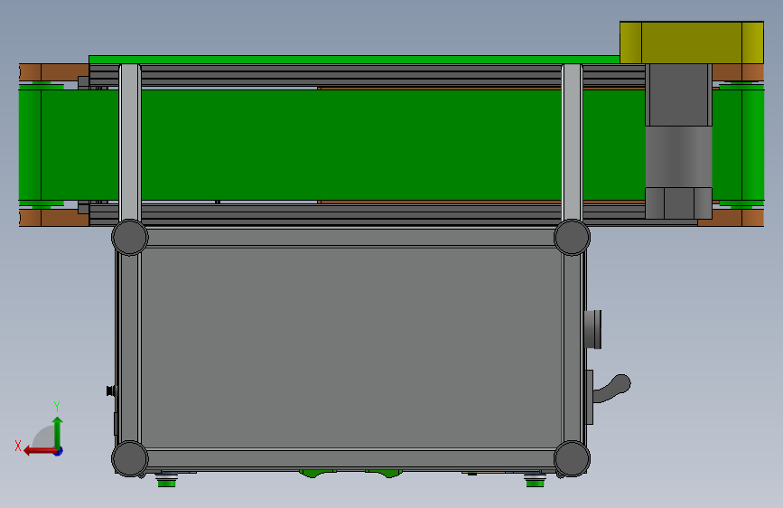Screen dimensions: 783x508
Task: Select the small black button on the cabinet's left side
Action: 111,390
